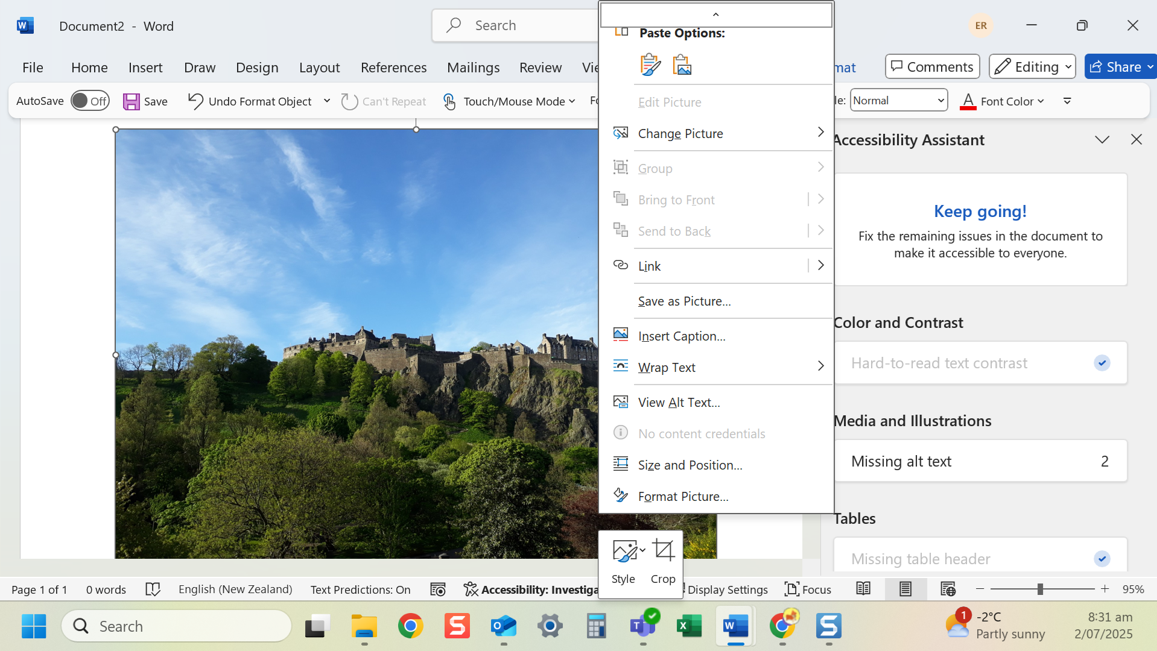This screenshot has width=1157, height=651.
Task: Click the 0 words count
Action: (x=106, y=589)
